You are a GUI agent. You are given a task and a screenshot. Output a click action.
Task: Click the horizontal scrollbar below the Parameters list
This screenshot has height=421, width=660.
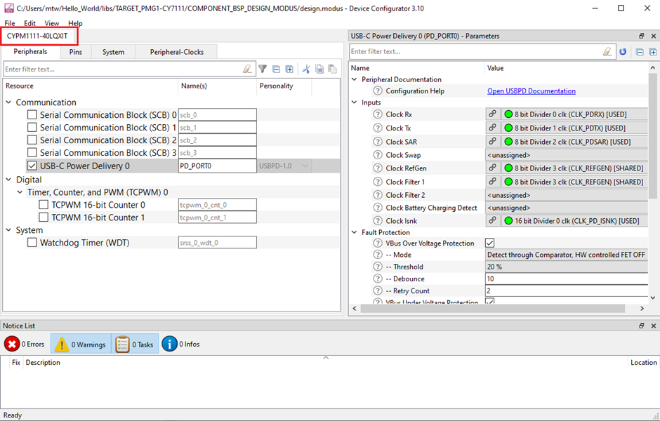coord(491,307)
